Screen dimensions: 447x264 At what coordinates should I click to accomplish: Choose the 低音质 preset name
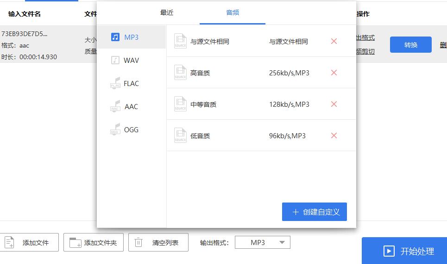(200, 136)
